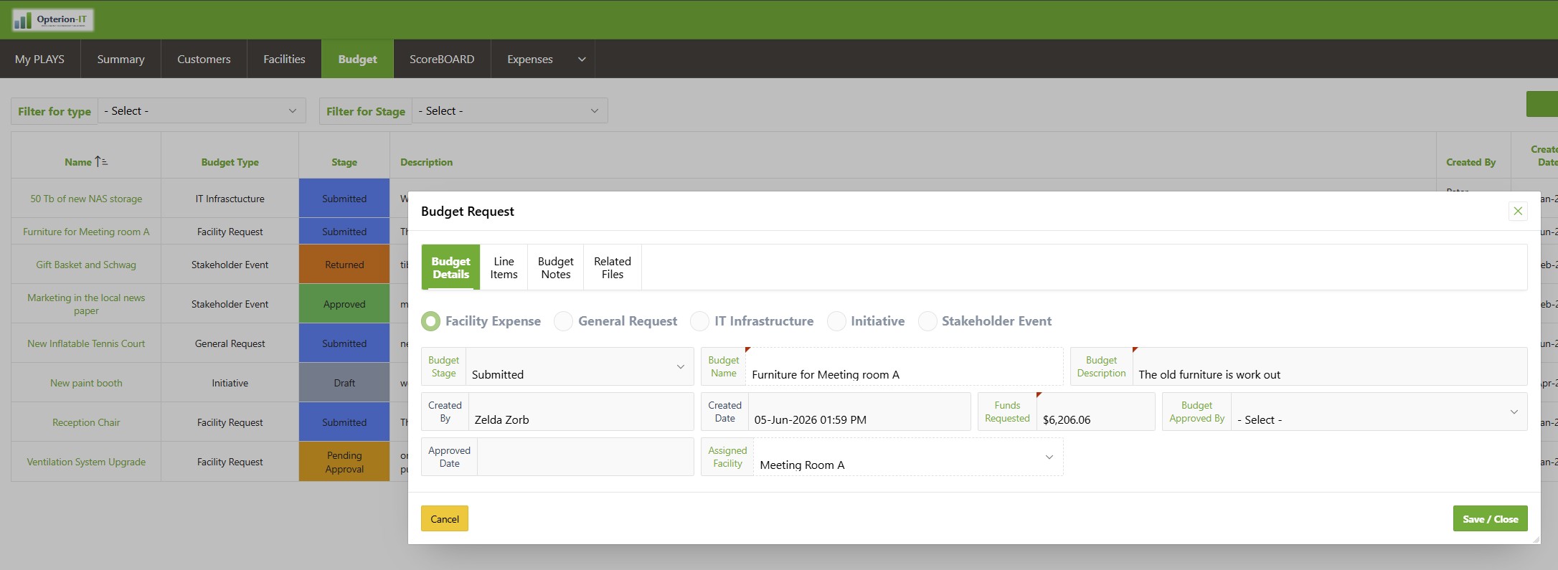This screenshot has height=570, width=1558.
Task: Select the Budget Details tab
Action: tap(450, 267)
